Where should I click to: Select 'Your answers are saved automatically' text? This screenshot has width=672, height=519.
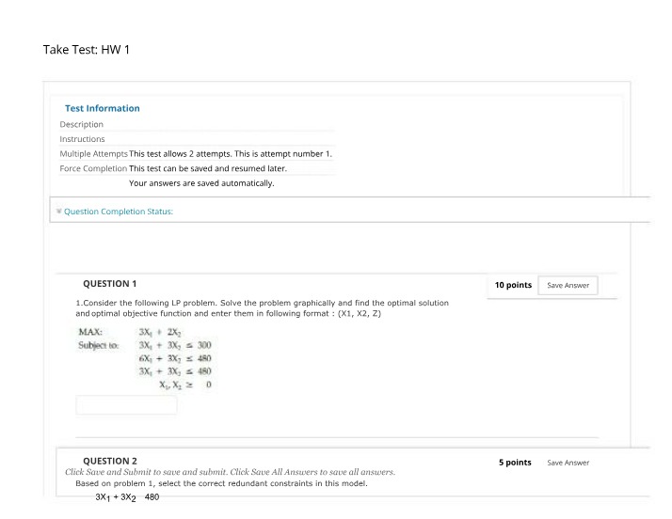[201, 183]
